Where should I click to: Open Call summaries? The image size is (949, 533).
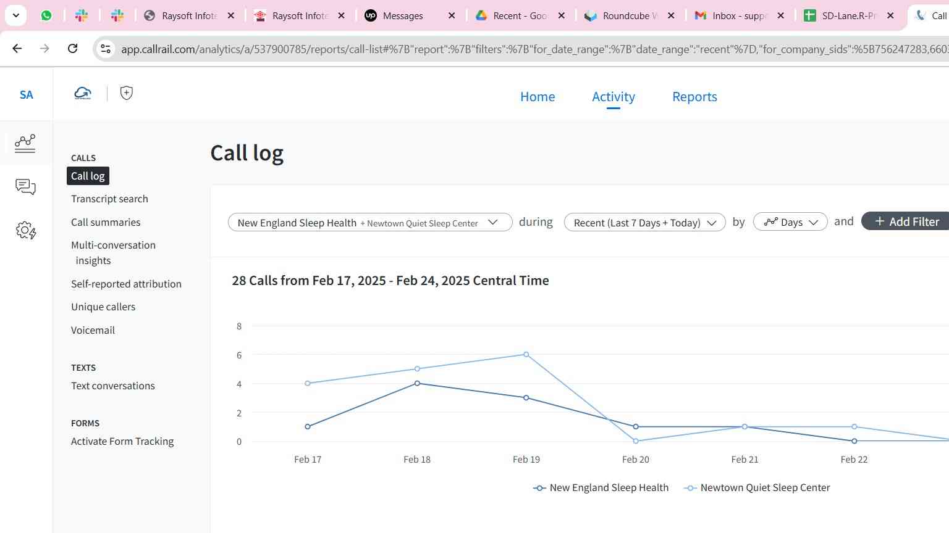106,222
